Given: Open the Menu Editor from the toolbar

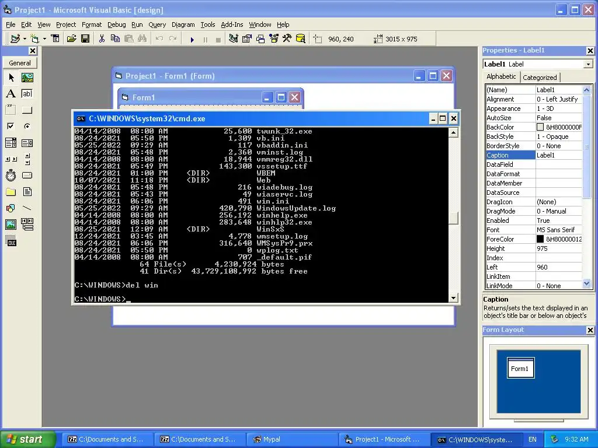Looking at the screenshot, I should click(55, 39).
